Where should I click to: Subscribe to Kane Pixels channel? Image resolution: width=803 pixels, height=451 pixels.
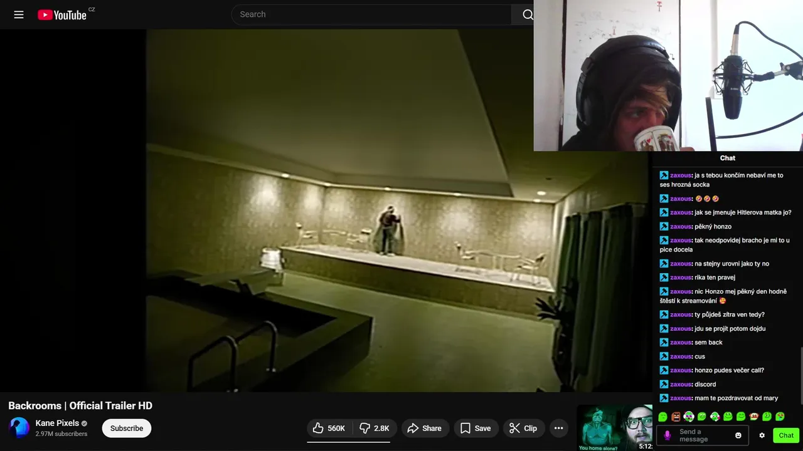click(x=127, y=428)
